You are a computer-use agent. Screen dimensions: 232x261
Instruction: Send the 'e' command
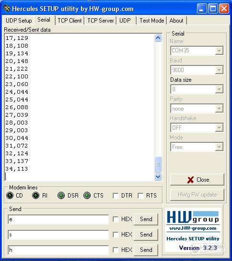[x=146, y=219]
